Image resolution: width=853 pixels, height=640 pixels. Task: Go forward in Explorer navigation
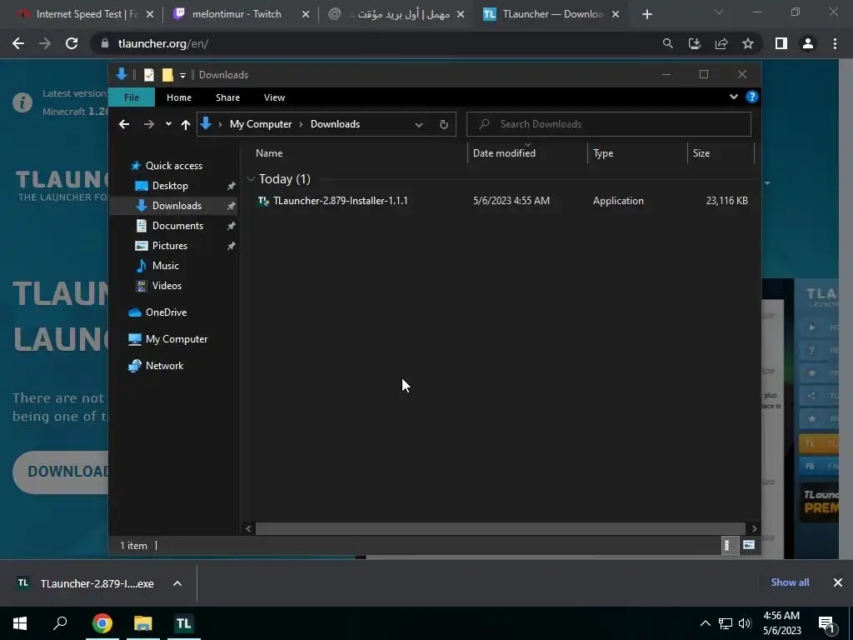pyautogui.click(x=148, y=125)
